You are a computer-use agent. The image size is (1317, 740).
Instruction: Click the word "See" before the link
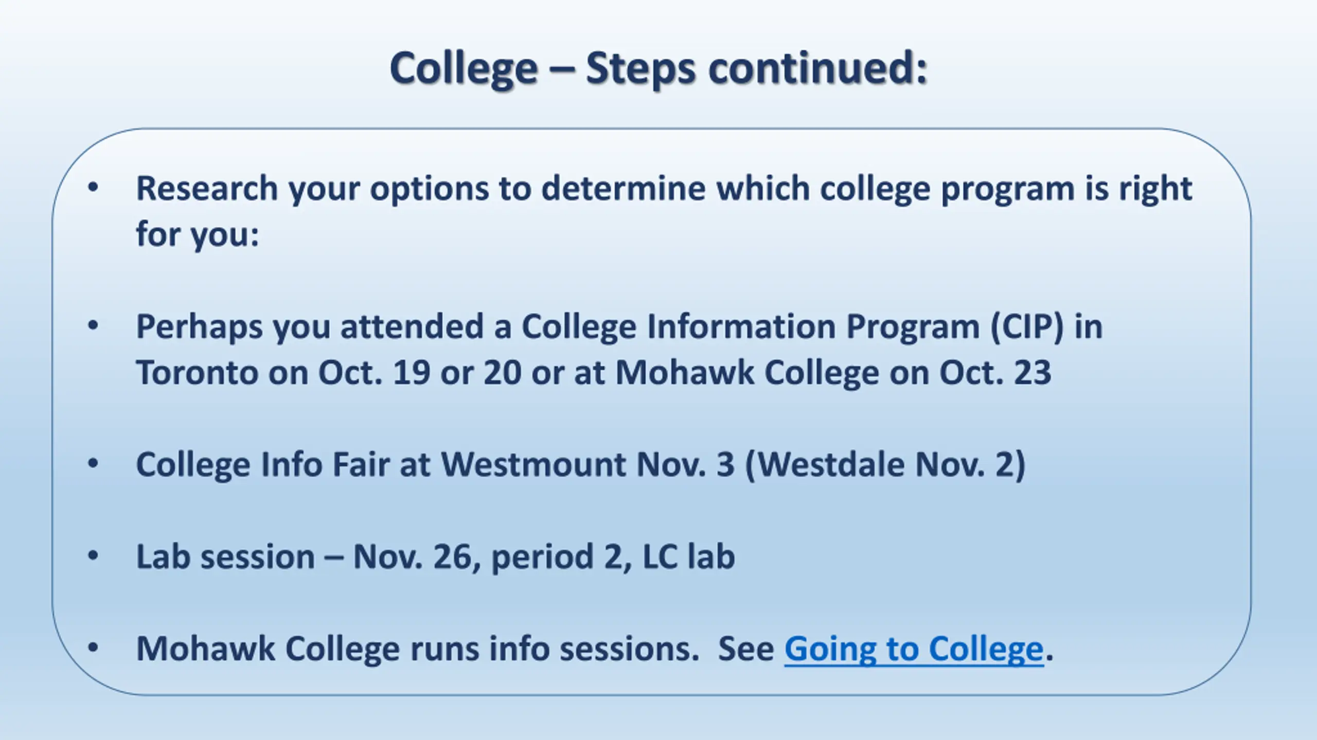coord(746,649)
